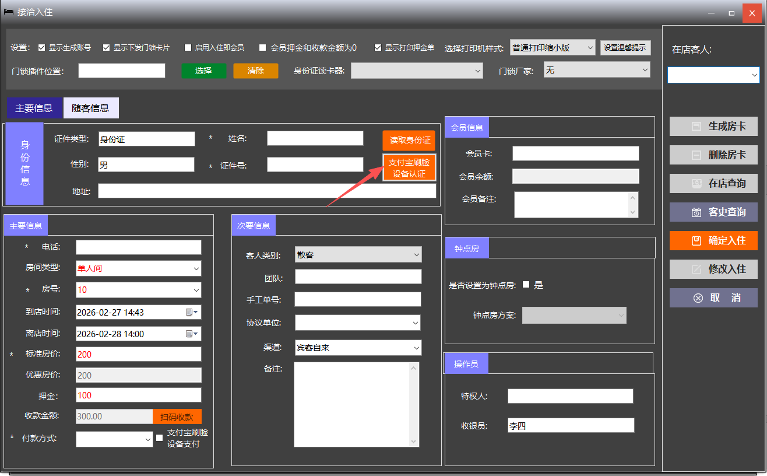Click the 读取身份证 button
Screen dimensions: 767x476
409,141
